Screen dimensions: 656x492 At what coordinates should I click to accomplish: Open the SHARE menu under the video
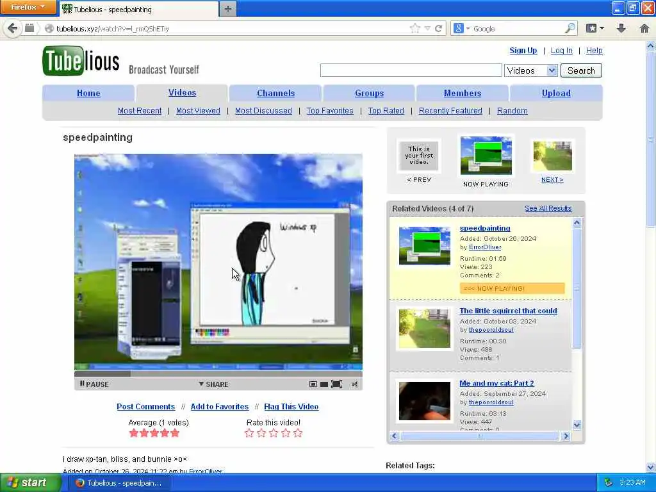click(213, 384)
